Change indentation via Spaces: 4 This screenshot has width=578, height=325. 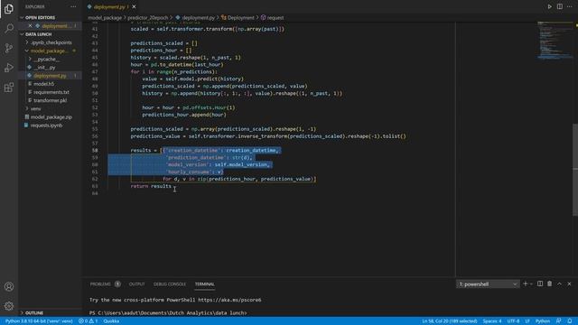(x=492, y=321)
